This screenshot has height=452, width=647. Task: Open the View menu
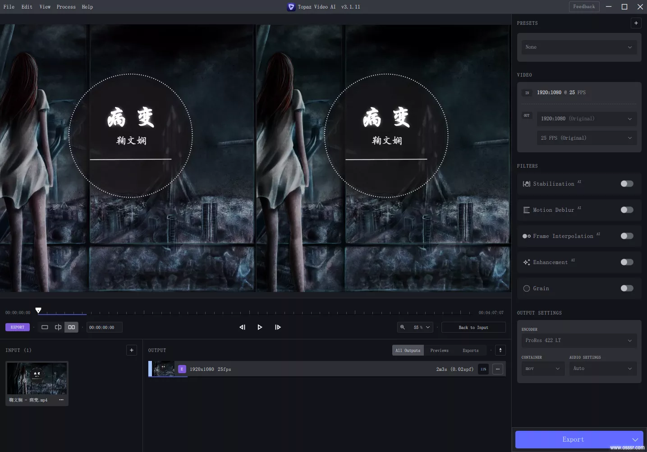pyautogui.click(x=45, y=7)
